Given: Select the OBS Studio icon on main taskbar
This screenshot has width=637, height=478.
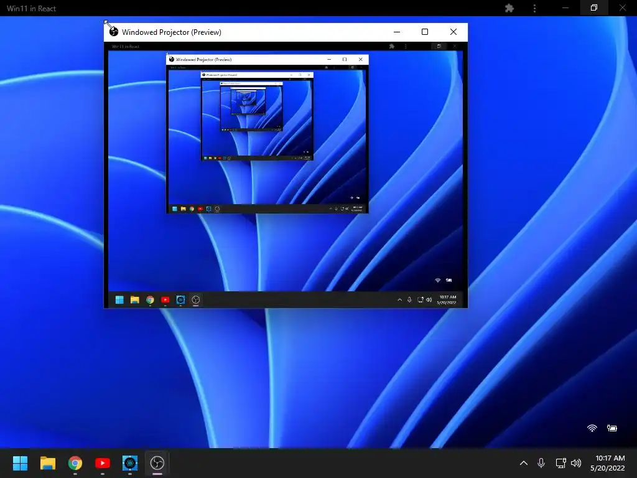Looking at the screenshot, I should tap(157, 463).
